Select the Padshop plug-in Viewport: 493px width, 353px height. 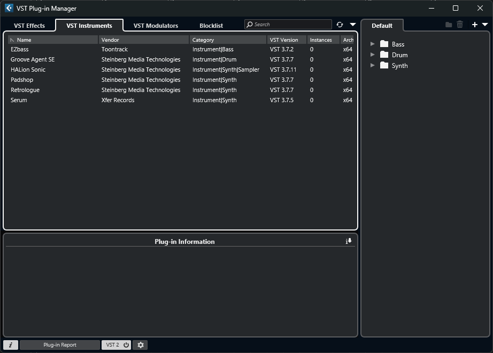181,80
